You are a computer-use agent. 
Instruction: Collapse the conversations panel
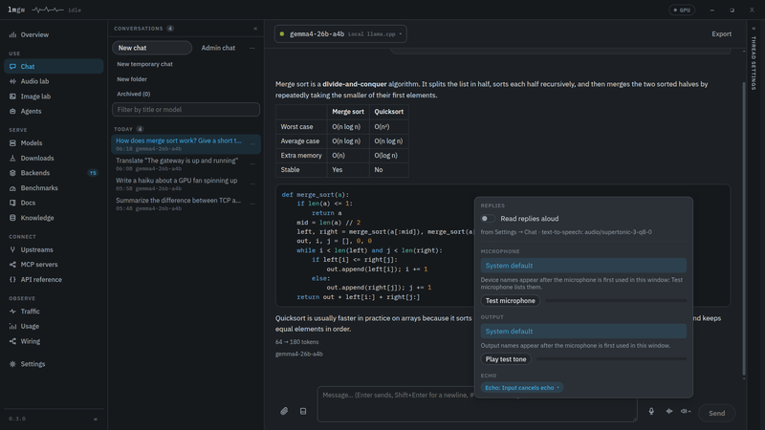[x=255, y=29]
